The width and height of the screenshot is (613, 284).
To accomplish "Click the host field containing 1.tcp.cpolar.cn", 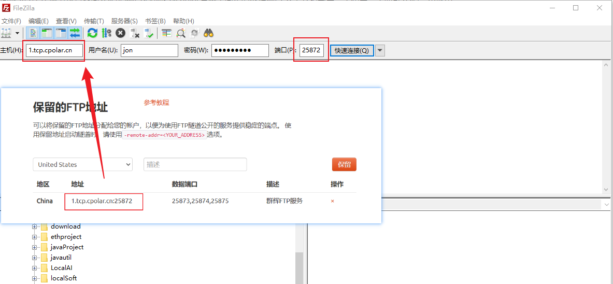I will click(x=54, y=50).
